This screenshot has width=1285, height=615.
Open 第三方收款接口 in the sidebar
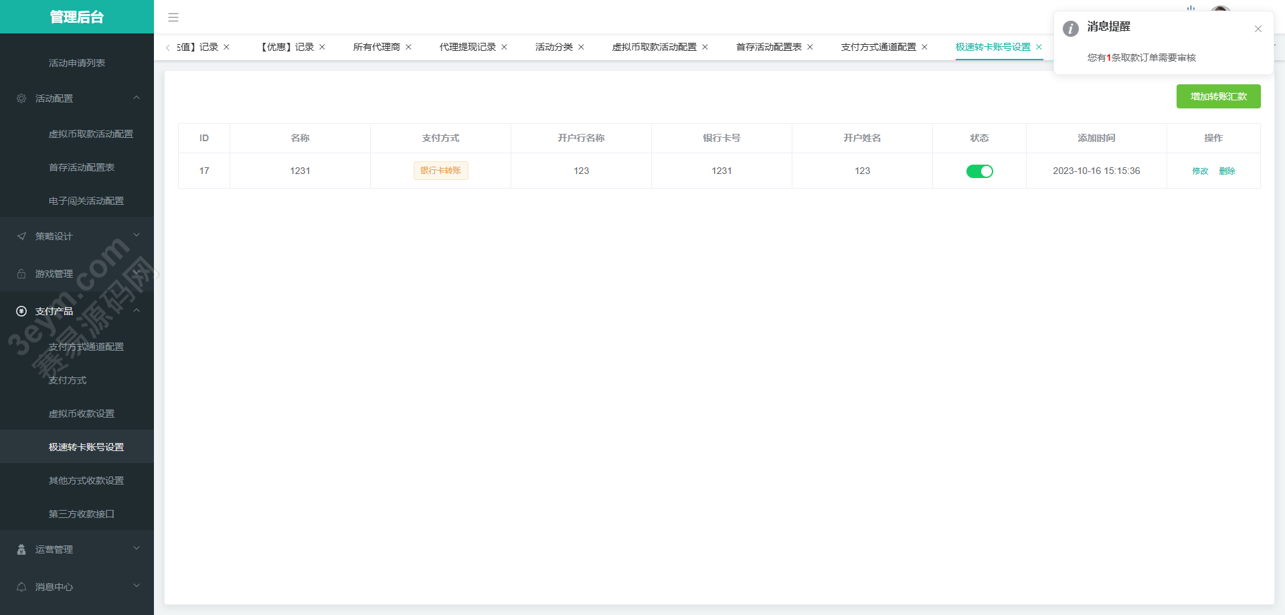[82, 514]
